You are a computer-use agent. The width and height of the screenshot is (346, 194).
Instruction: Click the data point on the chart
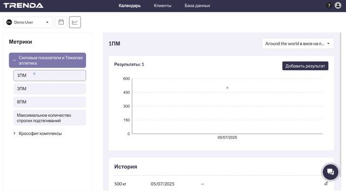tap(227, 88)
